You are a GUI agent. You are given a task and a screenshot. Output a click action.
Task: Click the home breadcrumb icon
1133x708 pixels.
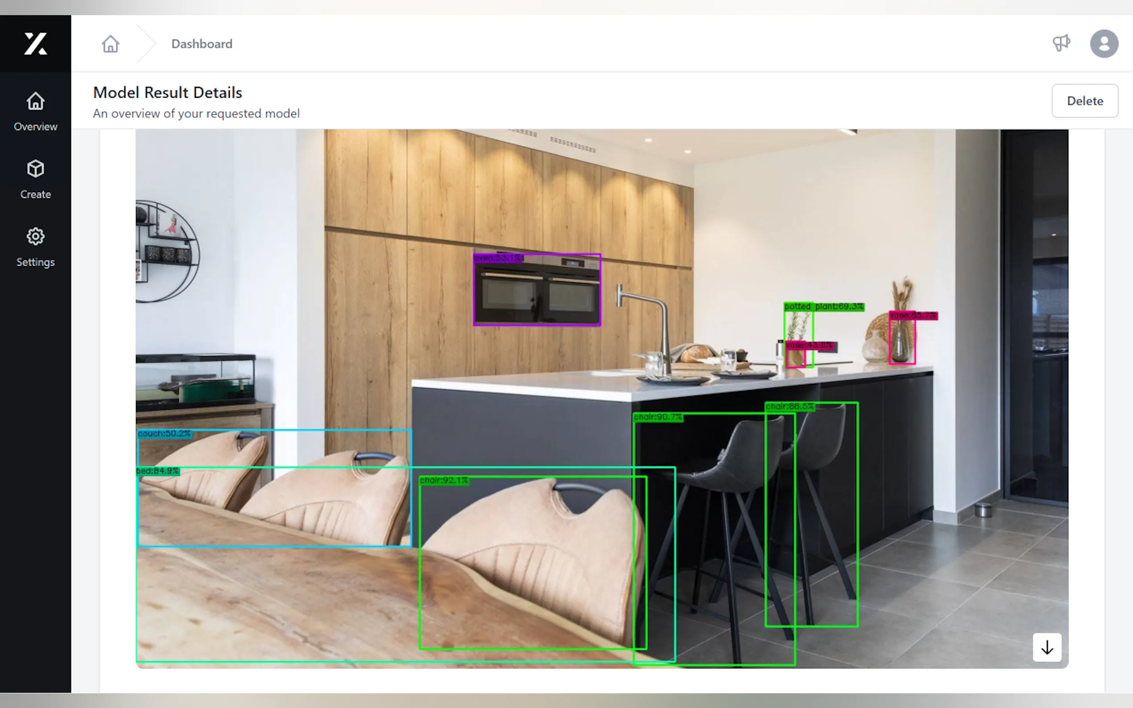click(x=111, y=44)
